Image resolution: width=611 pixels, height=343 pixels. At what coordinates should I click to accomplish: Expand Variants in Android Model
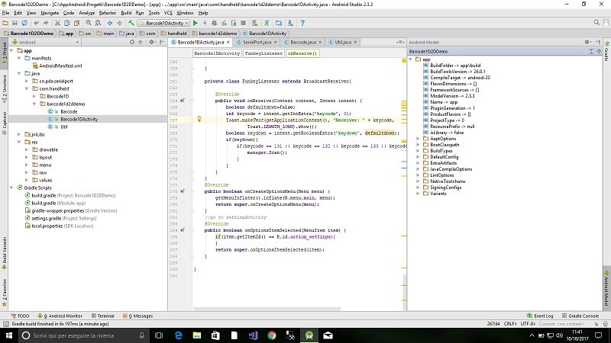point(418,194)
